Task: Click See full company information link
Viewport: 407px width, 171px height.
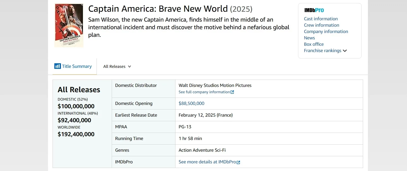Action: (204, 92)
